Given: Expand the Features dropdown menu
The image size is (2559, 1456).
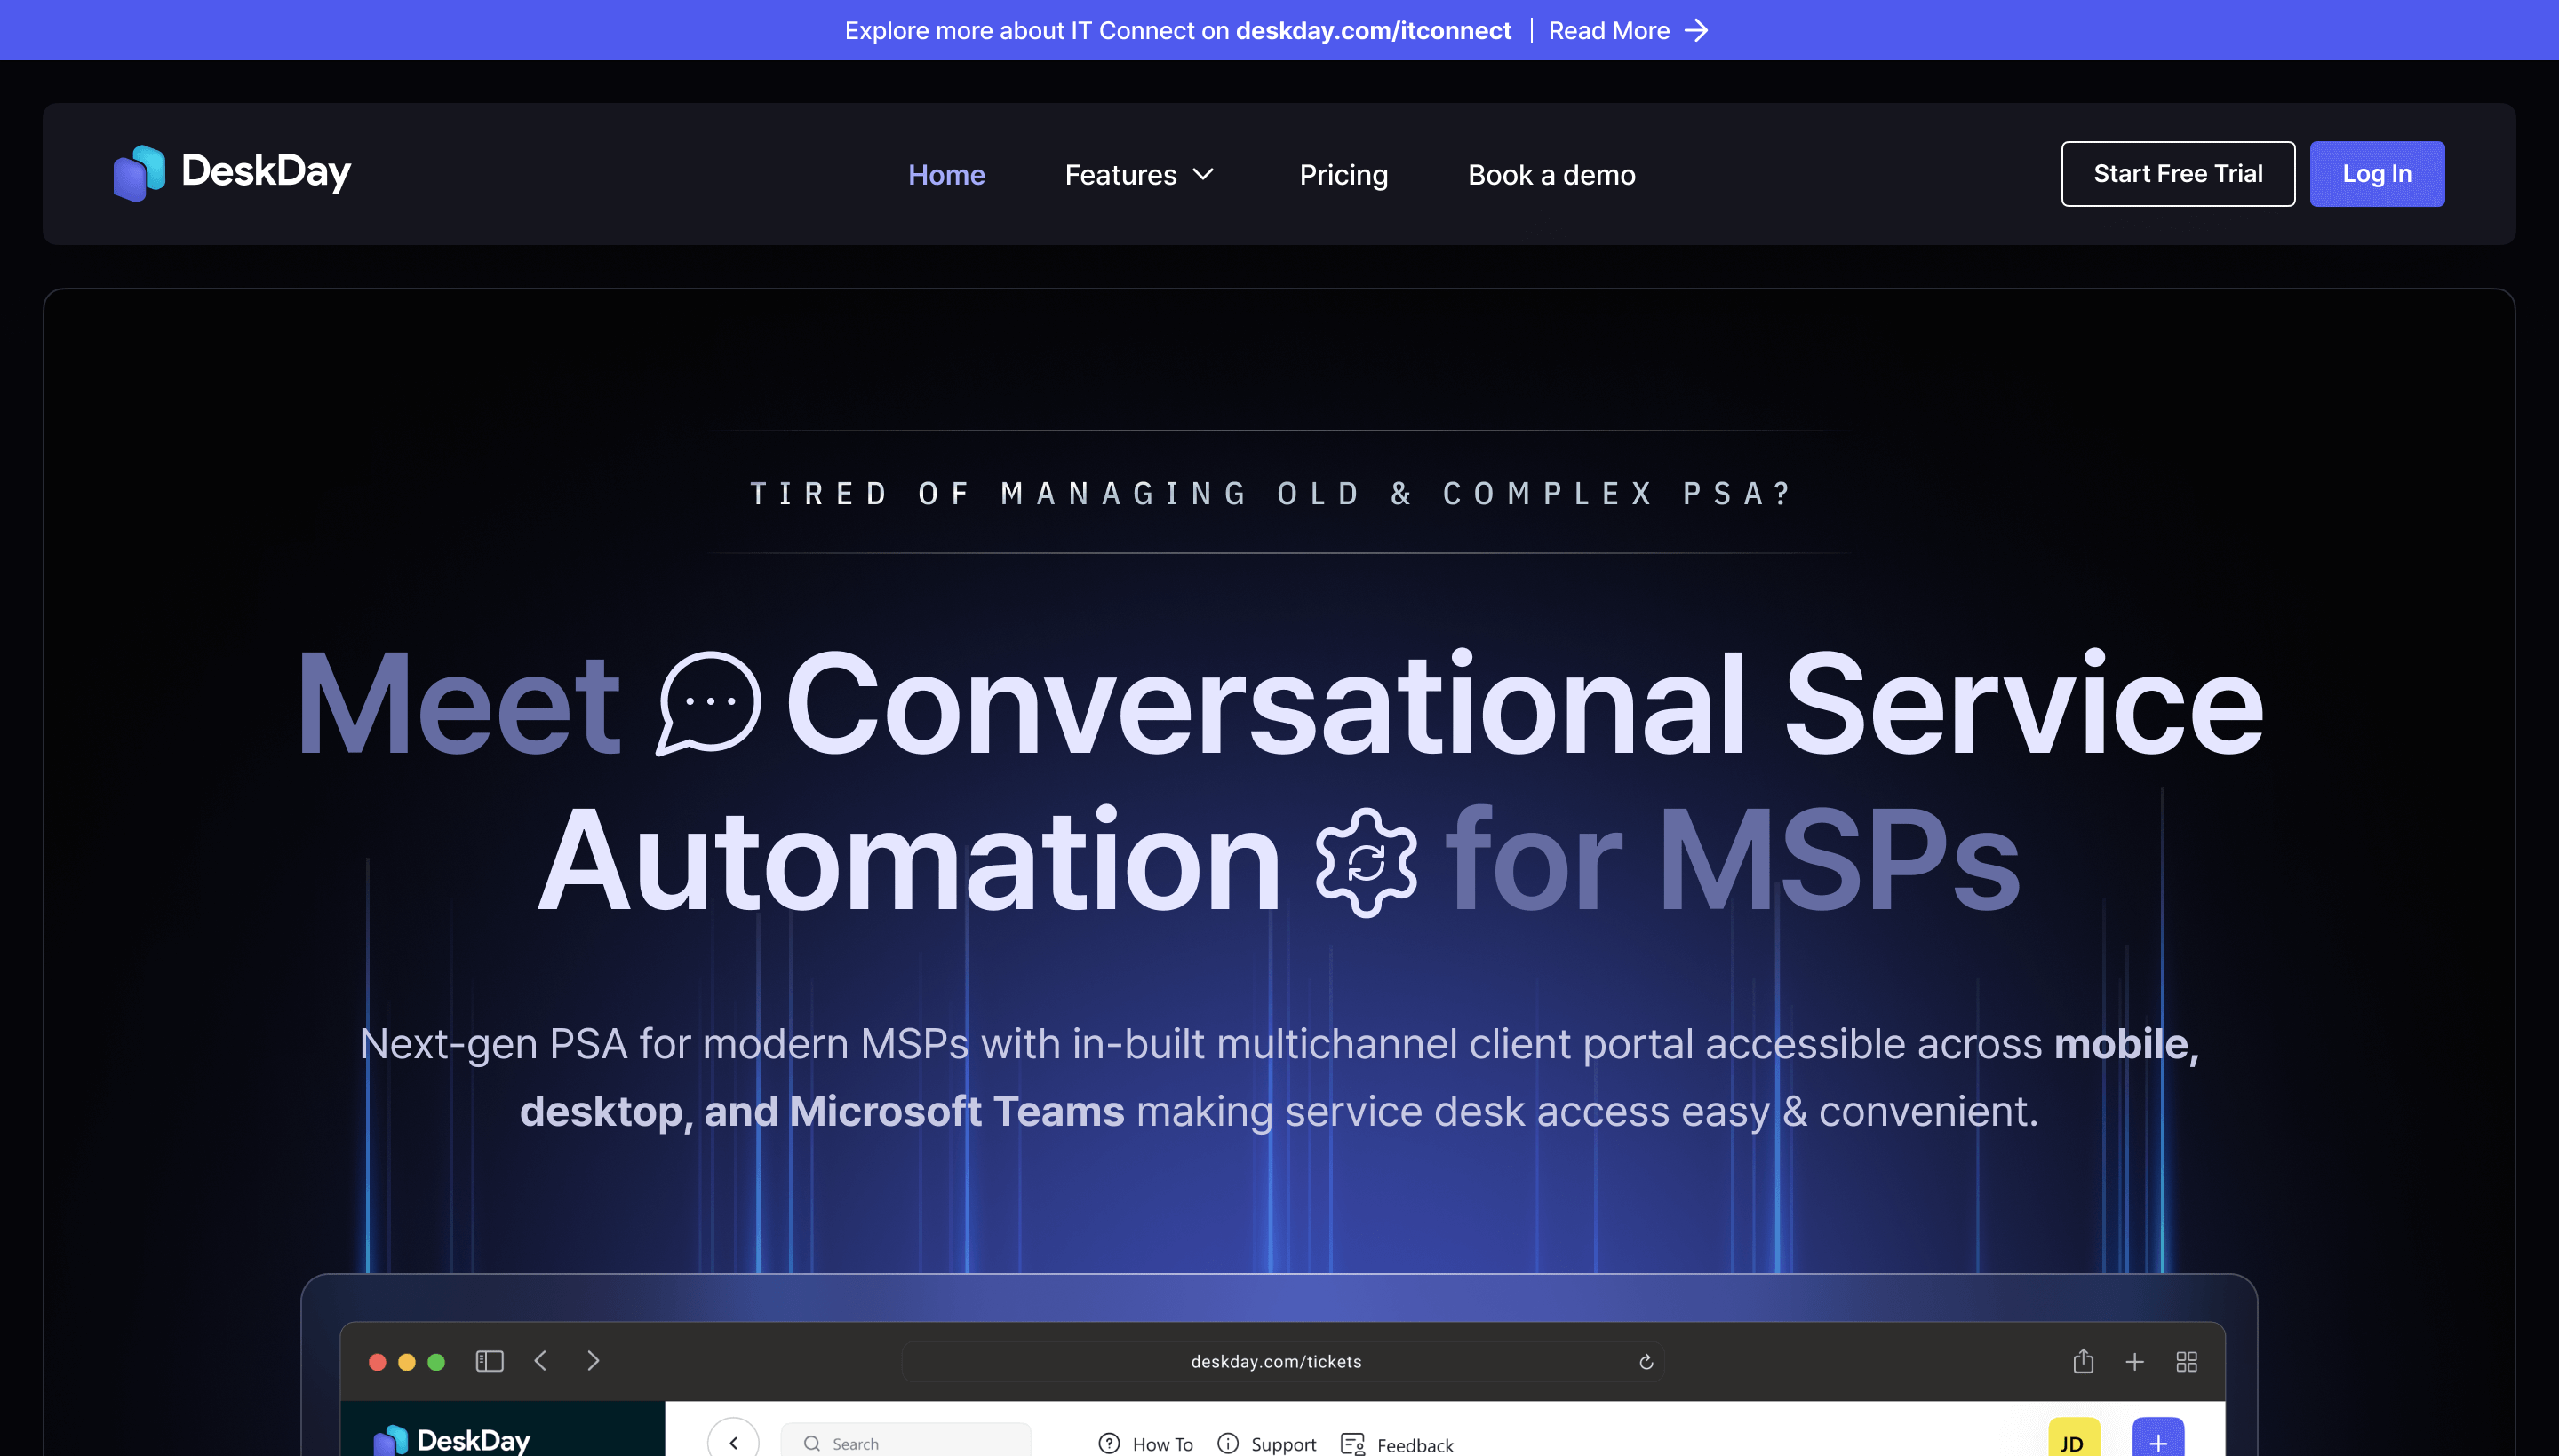Looking at the screenshot, I should pyautogui.click(x=1139, y=174).
